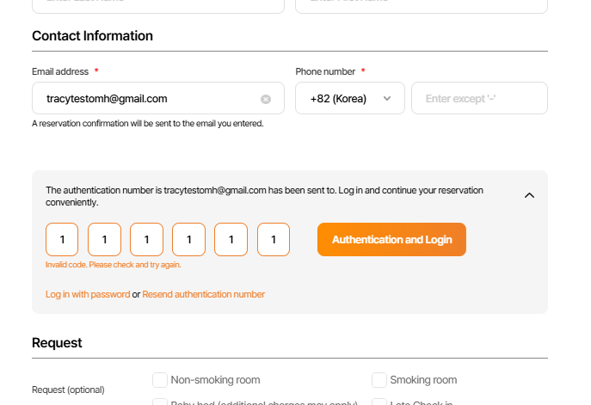Tick the Baby bed request checkbox

click(x=160, y=402)
